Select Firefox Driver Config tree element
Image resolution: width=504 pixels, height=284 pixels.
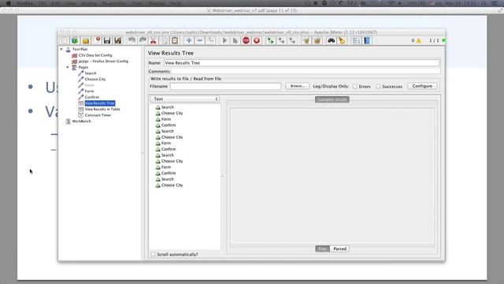click(103, 62)
